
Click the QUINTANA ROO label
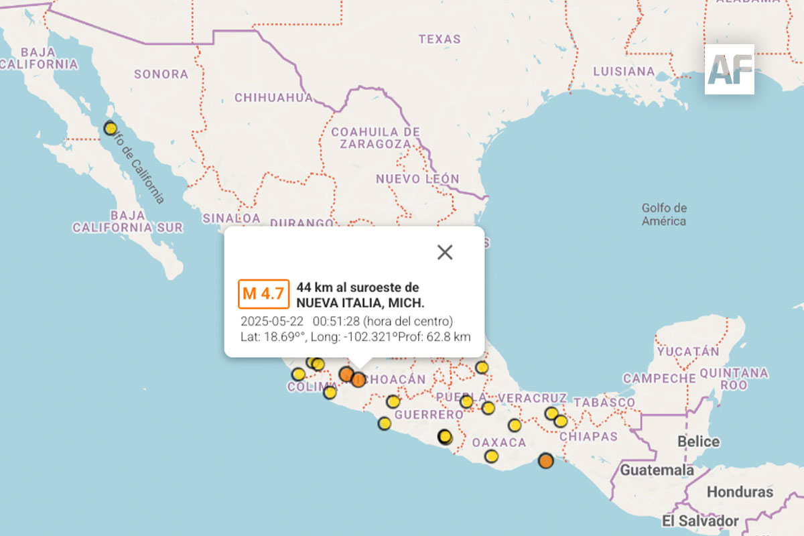pos(734,379)
